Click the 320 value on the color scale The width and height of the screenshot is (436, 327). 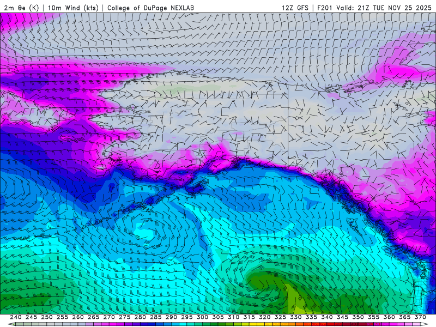tap(265, 317)
